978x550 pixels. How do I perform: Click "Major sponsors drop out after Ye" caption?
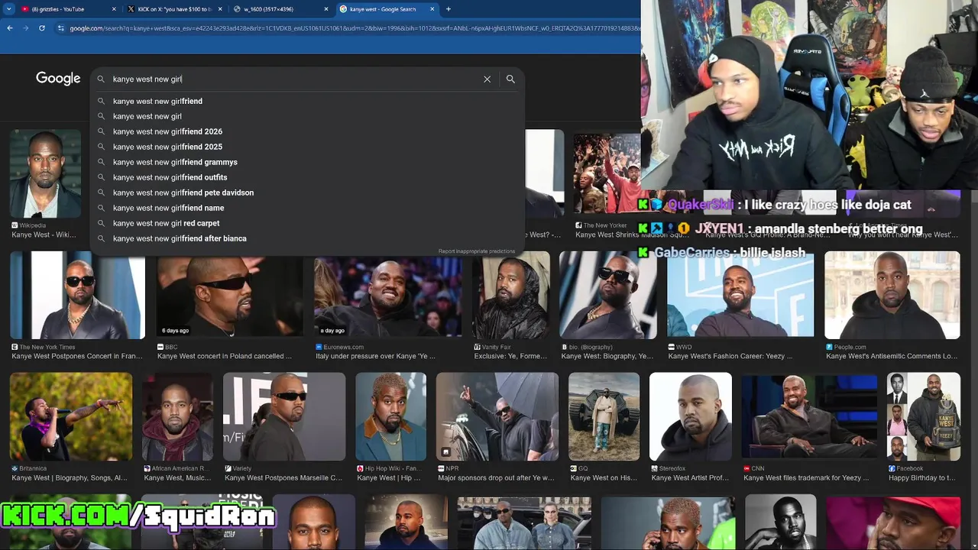click(x=496, y=478)
